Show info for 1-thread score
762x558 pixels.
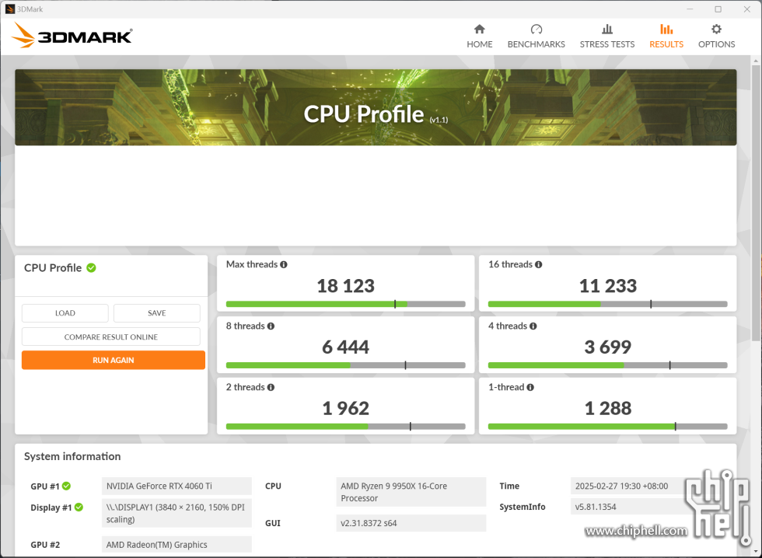tap(530, 388)
